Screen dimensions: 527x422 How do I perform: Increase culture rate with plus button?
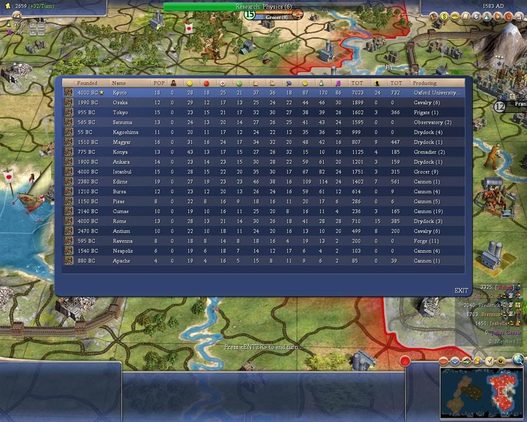coord(33,32)
